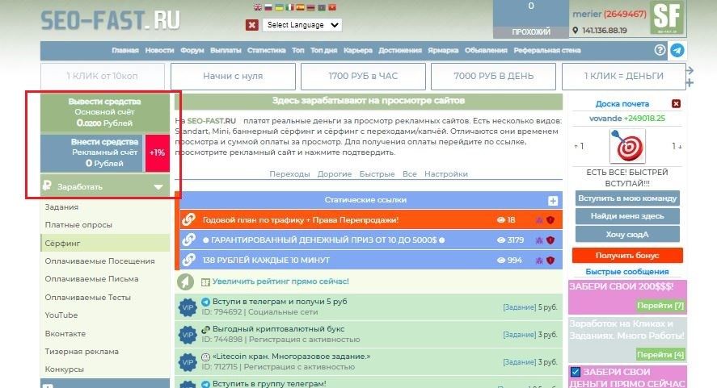Click purple bug icon on ГАРАНТИРОВАННЫЙ ПРИЗ row
The width and height of the screenshot is (717, 388).
click(x=539, y=240)
